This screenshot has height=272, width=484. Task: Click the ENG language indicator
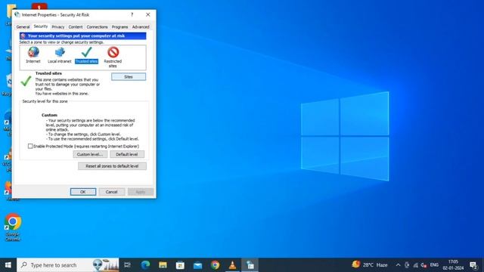pos(434,265)
